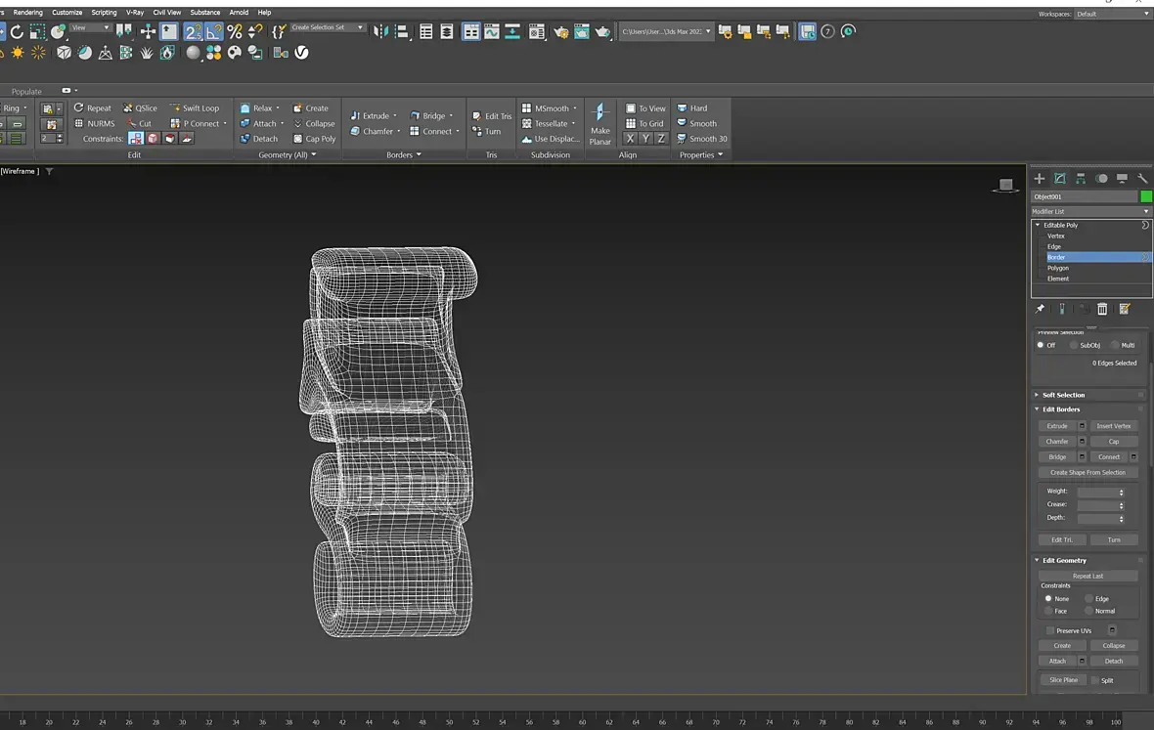The width and height of the screenshot is (1154, 730).
Task: Click the green object color swatch
Action: pos(1146,196)
